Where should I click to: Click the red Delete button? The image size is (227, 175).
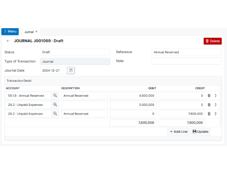point(212,41)
